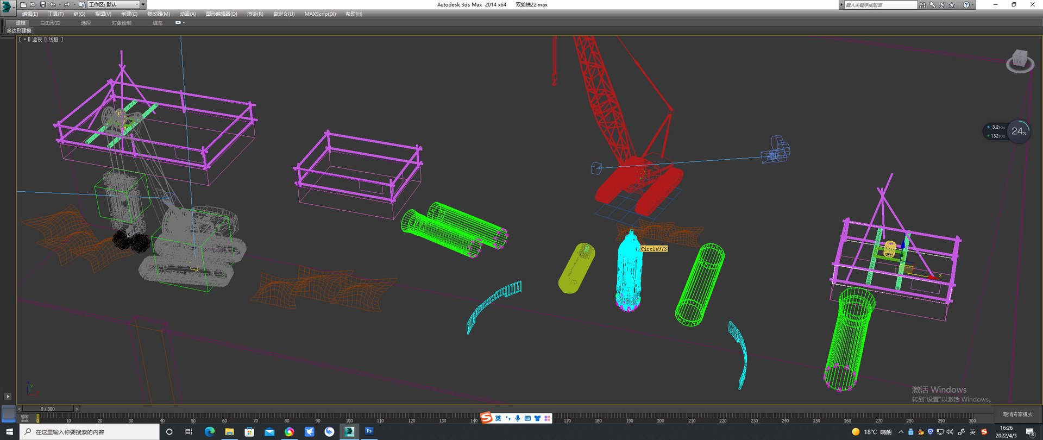The image size is (1043, 440).
Task: Select the 填充 ribbon tab
Action: pyautogui.click(x=158, y=23)
